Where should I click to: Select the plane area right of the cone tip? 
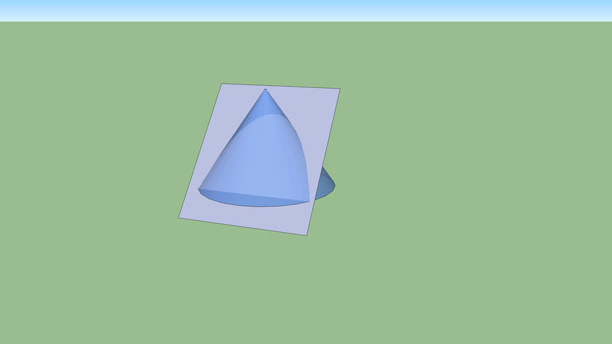point(309,107)
